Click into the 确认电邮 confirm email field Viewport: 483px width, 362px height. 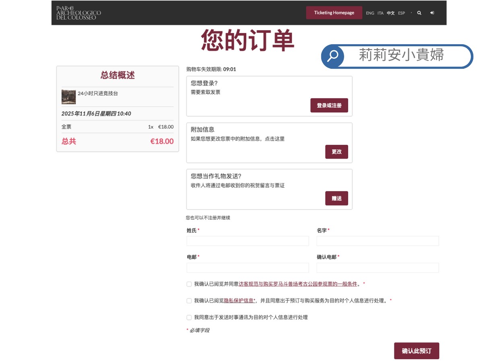pos(378,268)
